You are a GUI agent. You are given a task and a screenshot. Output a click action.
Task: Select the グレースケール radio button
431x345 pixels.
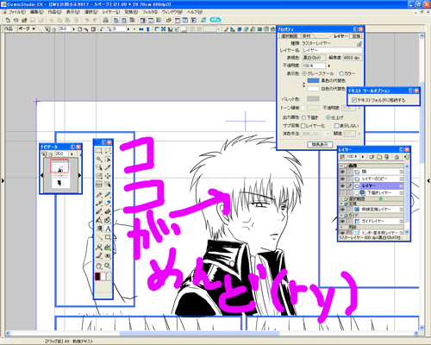click(x=304, y=73)
